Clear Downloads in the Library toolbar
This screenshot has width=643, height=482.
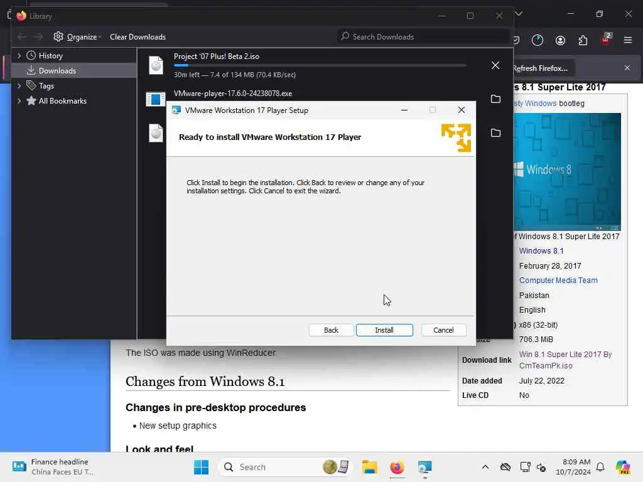point(138,37)
